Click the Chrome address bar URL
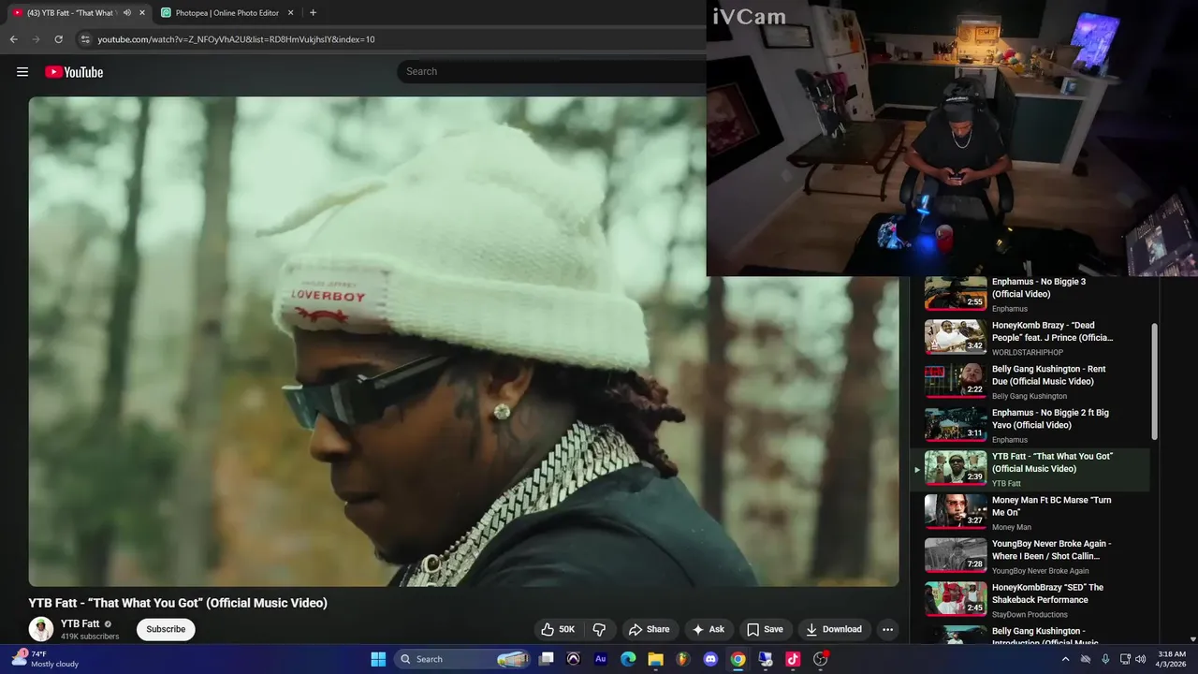This screenshot has width=1198, height=674. pyautogui.click(x=236, y=39)
